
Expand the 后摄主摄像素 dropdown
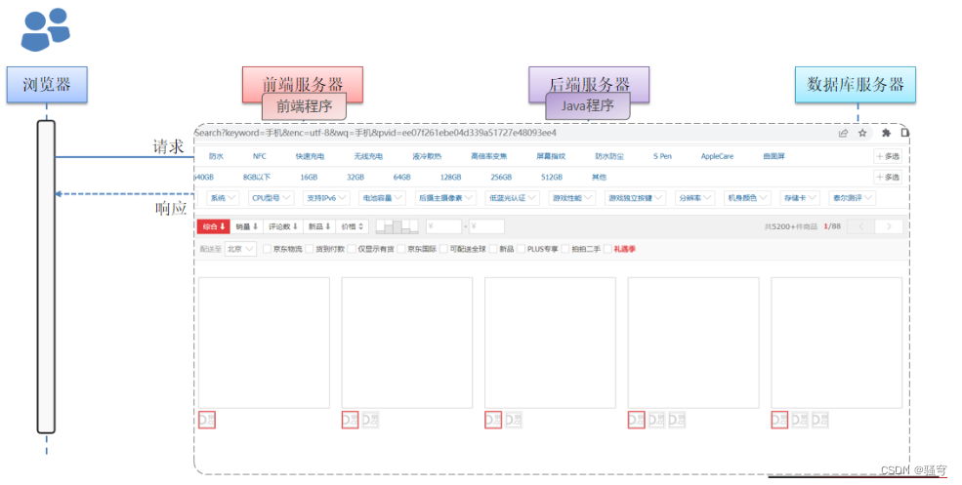tap(445, 198)
